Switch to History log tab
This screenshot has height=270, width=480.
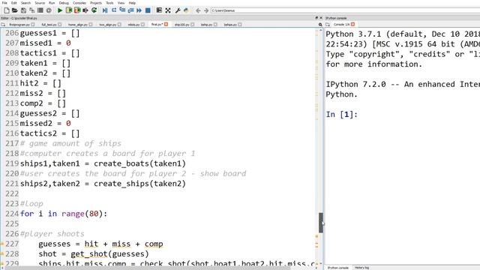361,268
